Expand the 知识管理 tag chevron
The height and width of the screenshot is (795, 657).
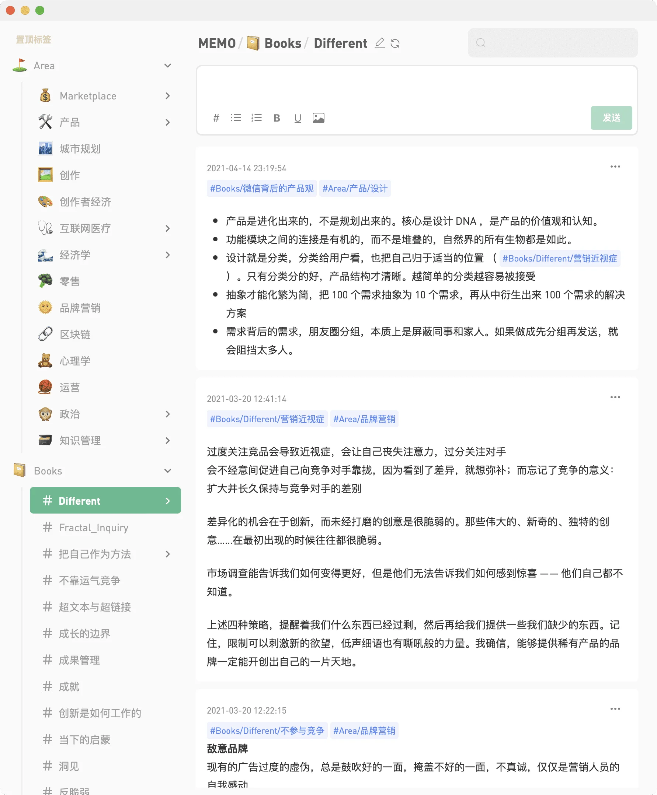pos(168,441)
